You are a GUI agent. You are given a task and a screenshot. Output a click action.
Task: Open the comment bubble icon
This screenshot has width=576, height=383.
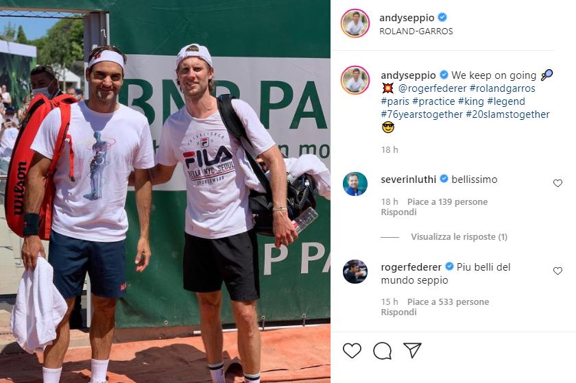click(x=382, y=351)
